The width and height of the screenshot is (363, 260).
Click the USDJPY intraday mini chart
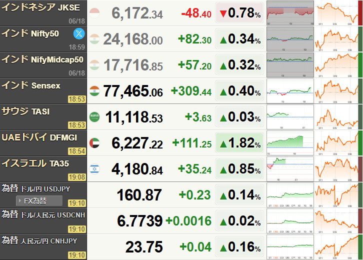[290, 195]
